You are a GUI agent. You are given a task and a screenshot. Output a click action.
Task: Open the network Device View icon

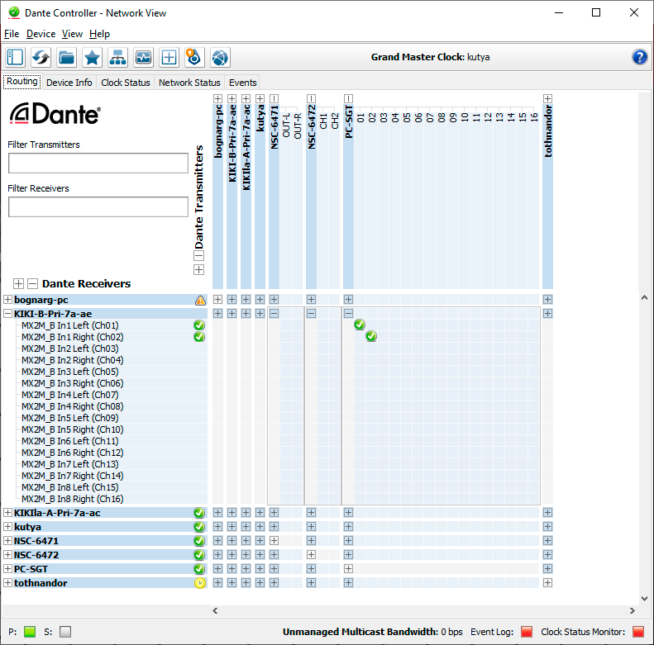[117, 57]
